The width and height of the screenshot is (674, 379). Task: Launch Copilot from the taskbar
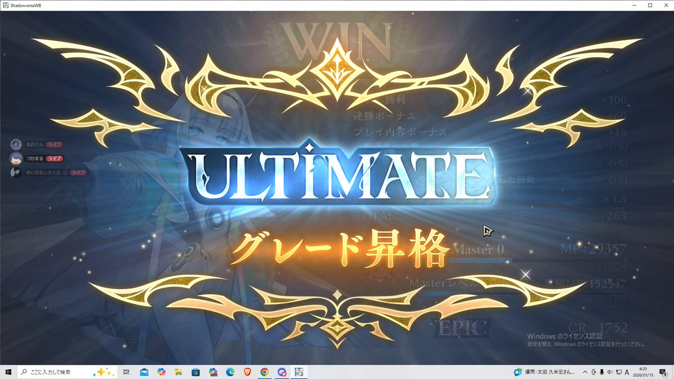[x=161, y=372]
